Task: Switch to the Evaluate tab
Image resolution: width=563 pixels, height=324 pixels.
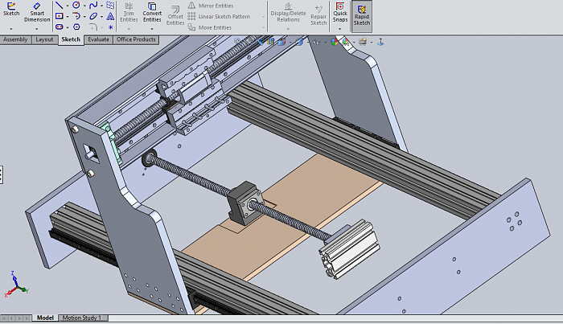Action: point(98,39)
